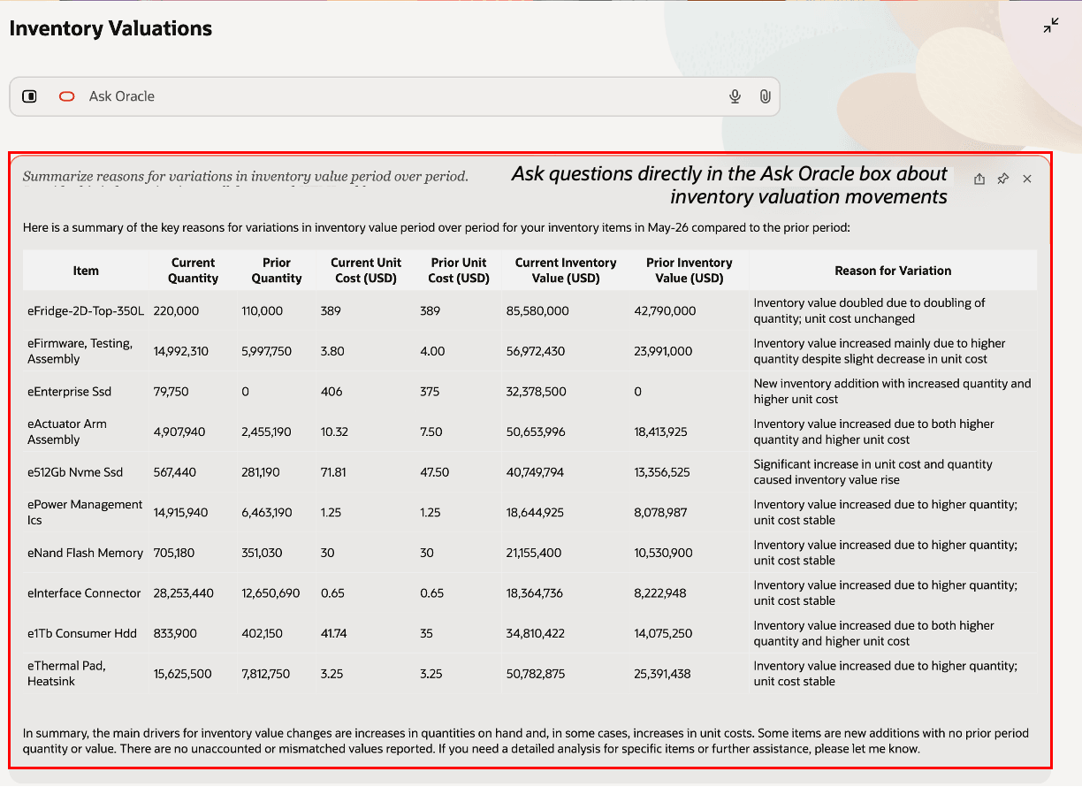Toggle the sidebar panel icon in search bar
This screenshot has height=787, width=1082.
[x=29, y=96]
